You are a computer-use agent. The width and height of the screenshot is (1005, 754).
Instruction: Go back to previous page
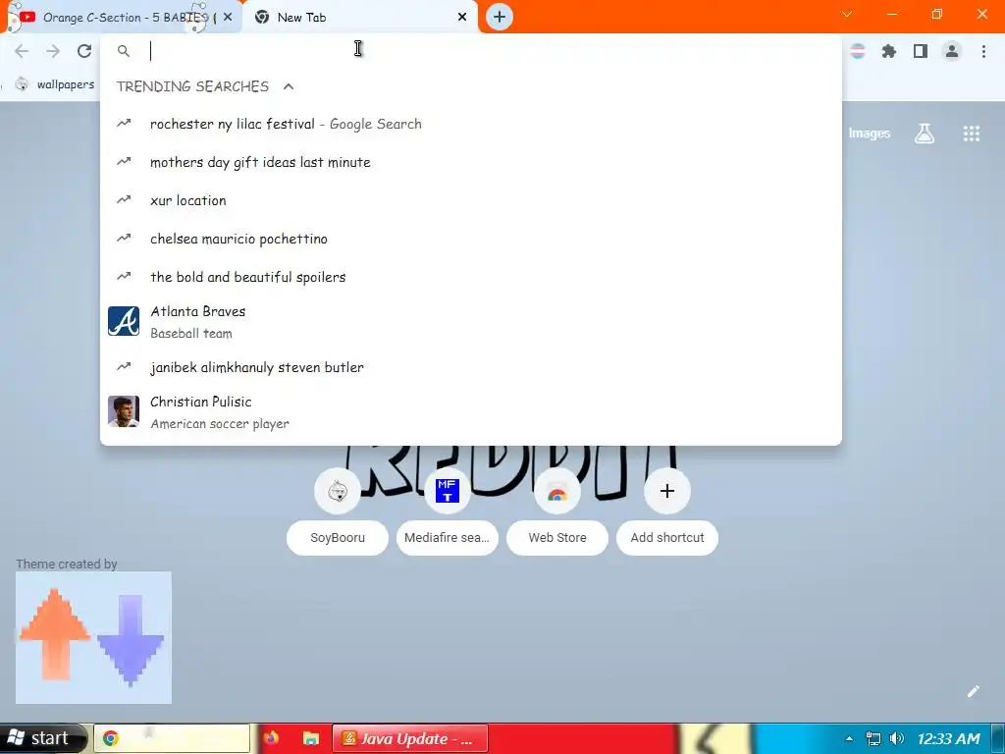click(x=22, y=51)
